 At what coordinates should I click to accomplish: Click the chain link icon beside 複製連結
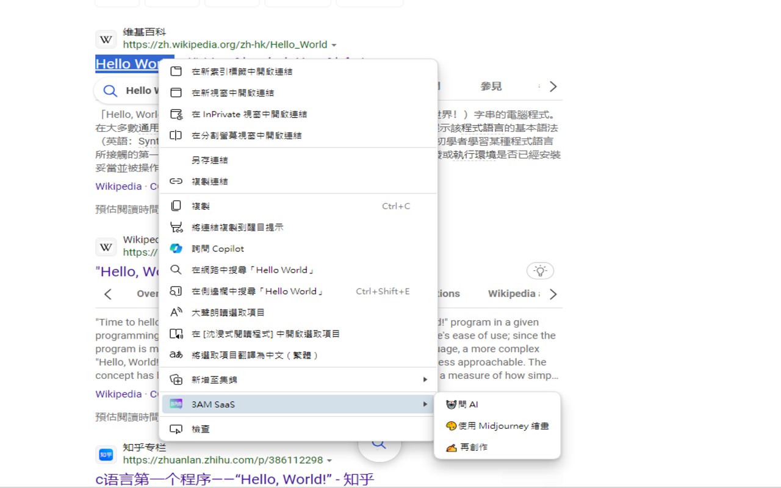[176, 181]
